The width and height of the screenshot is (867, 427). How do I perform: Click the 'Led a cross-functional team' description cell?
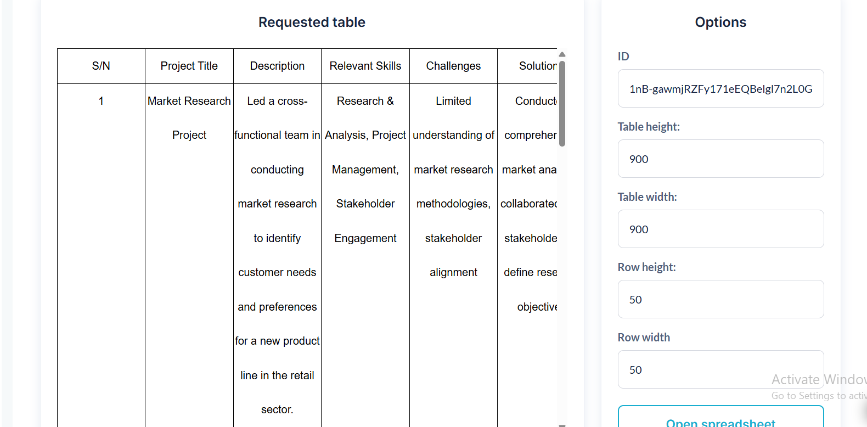[x=277, y=255]
